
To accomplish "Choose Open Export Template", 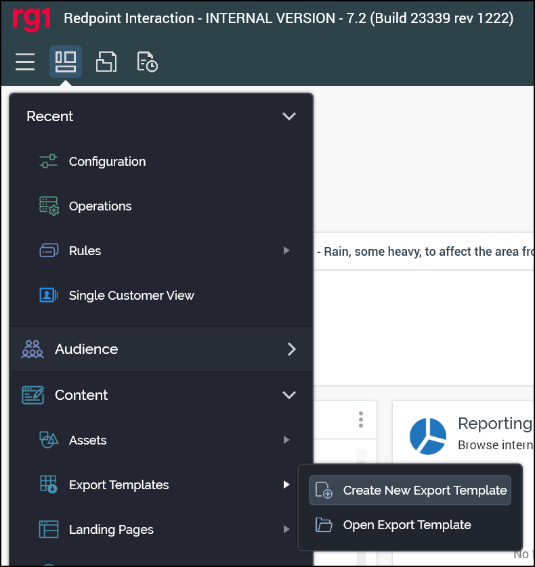I will (x=406, y=525).
